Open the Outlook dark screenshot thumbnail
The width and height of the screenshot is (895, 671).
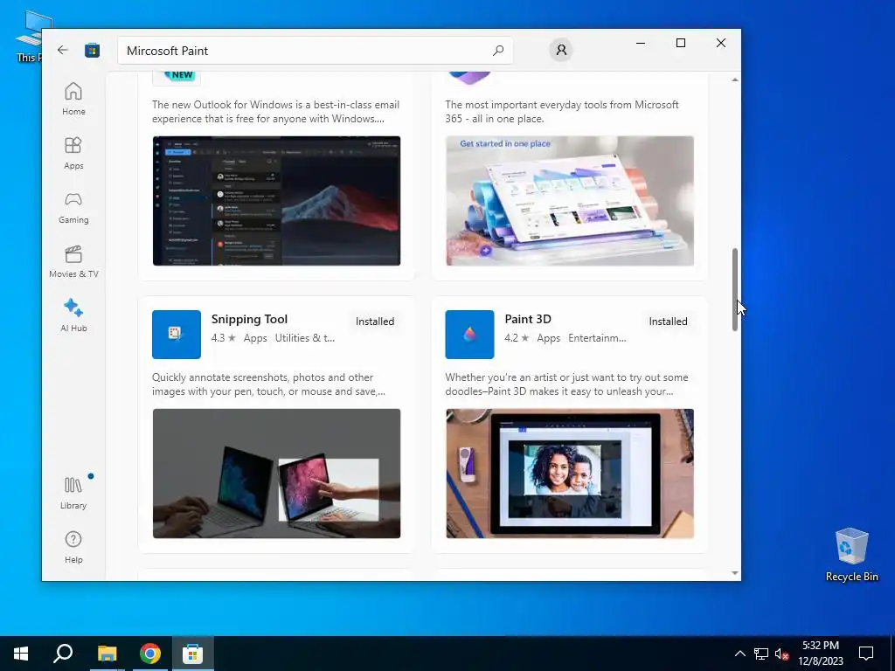coord(277,201)
